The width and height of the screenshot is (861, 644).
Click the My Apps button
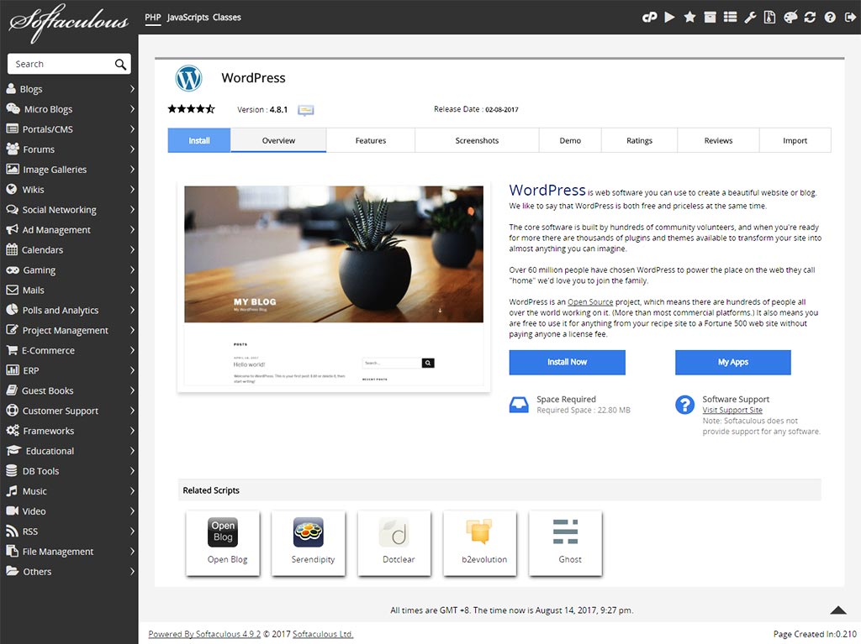tap(733, 362)
